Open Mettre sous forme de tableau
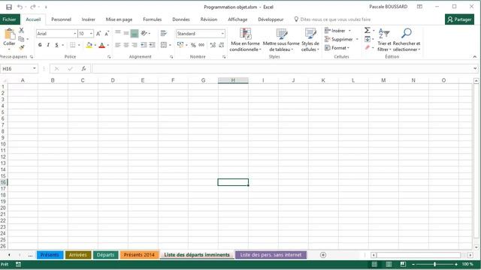Screen dimensions: 481x270 (281, 40)
